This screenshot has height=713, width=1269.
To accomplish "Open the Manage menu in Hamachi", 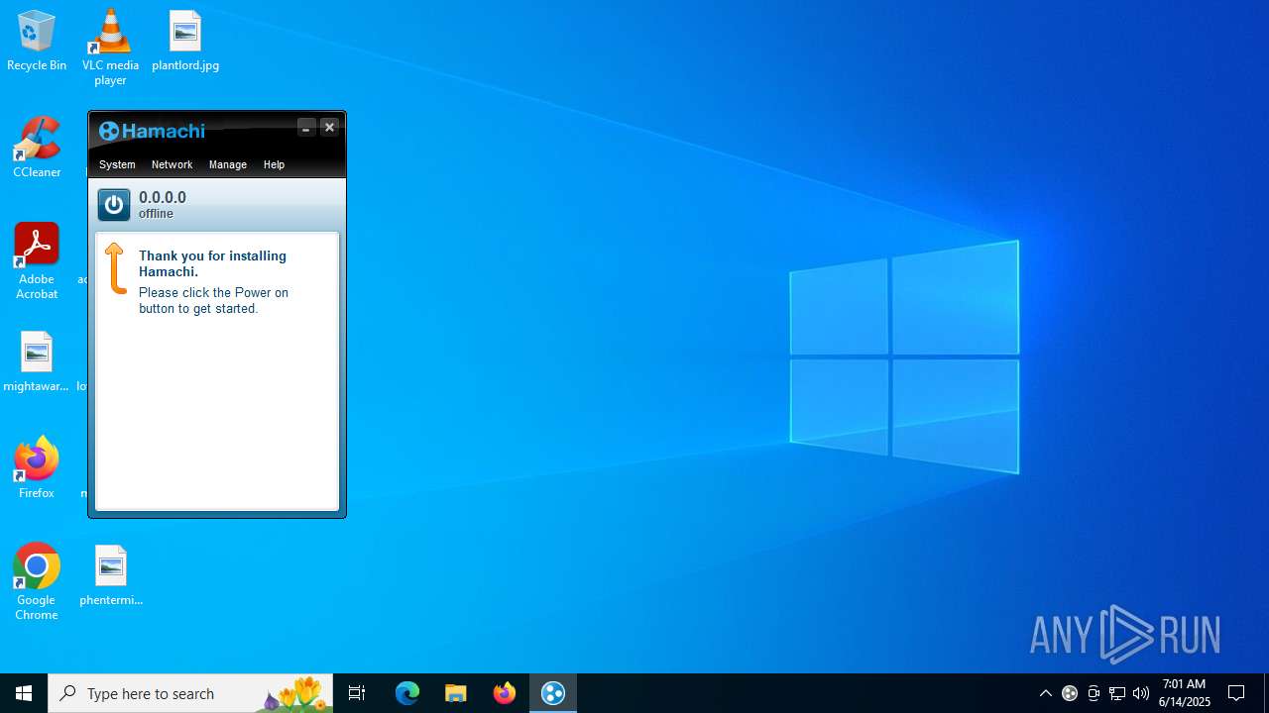I will pyautogui.click(x=227, y=164).
